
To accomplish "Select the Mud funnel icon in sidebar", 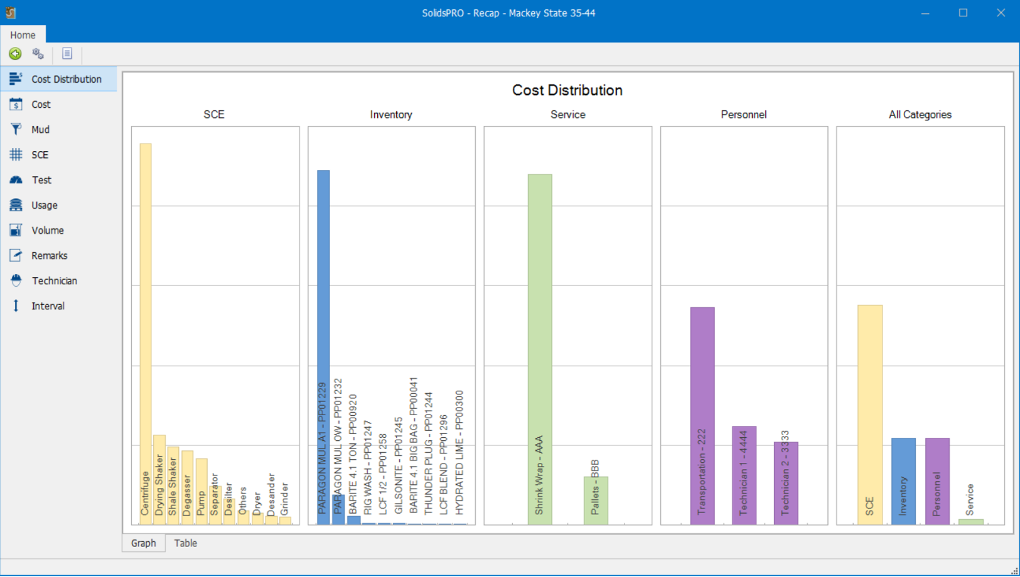I will pyautogui.click(x=16, y=129).
